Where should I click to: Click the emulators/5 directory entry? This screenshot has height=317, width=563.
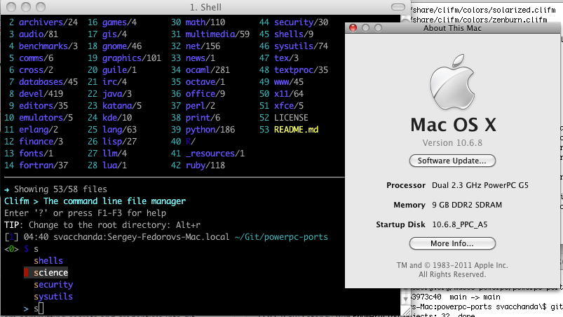click(46, 117)
